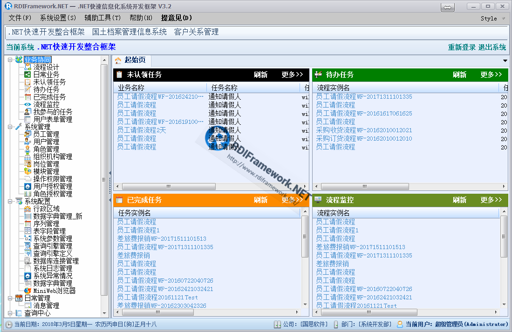Click 退出系统 link
Image resolution: width=512 pixels, height=332 pixels.
point(492,47)
